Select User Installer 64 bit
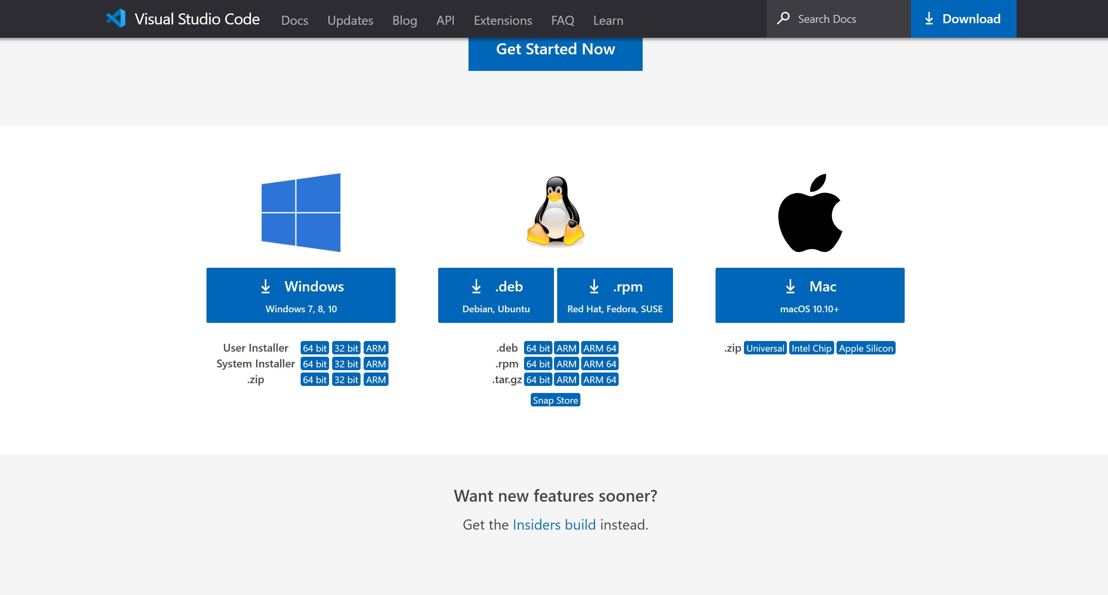 tap(315, 348)
